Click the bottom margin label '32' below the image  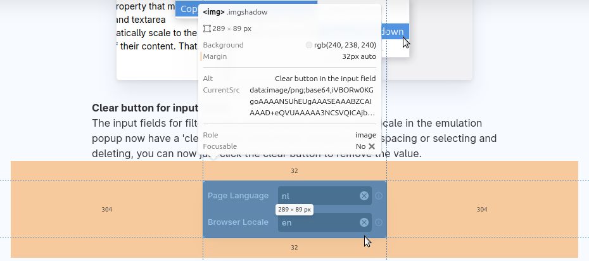(294, 248)
